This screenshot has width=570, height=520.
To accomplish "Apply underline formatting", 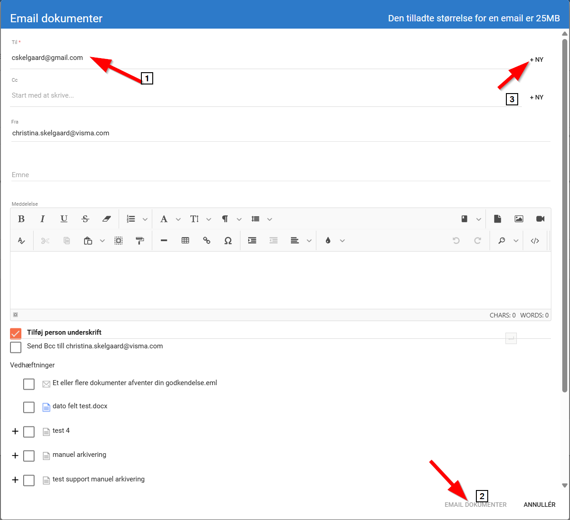I will [64, 219].
